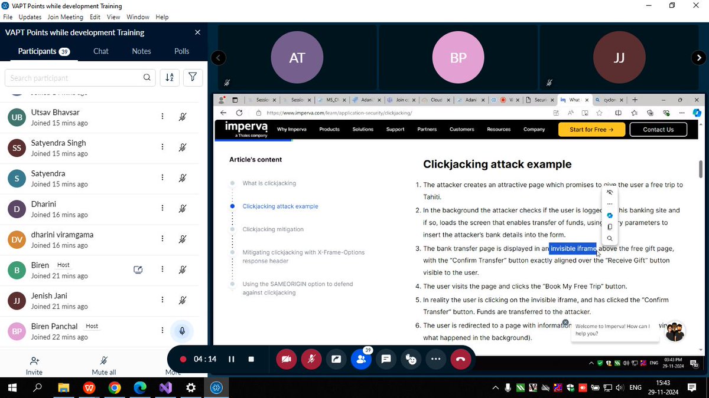Click the BP participant video tile
Viewport: 709px width, 398px height.
pos(458,58)
